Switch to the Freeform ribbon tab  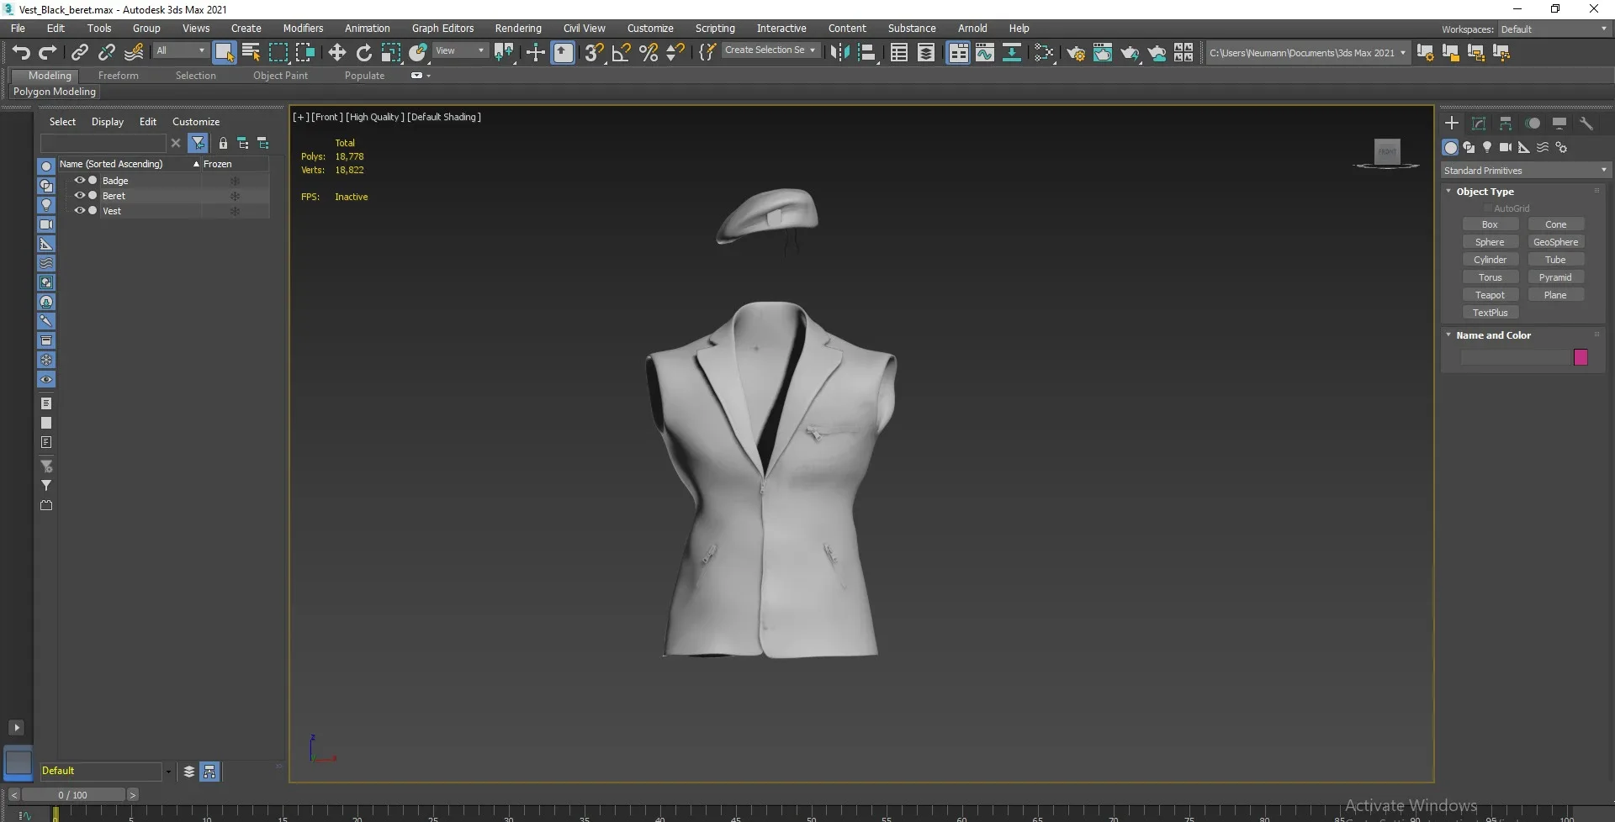point(118,76)
